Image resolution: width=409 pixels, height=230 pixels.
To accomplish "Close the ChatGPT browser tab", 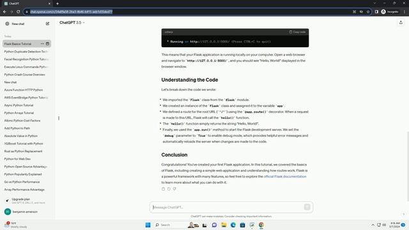I will [x=49, y=4].
